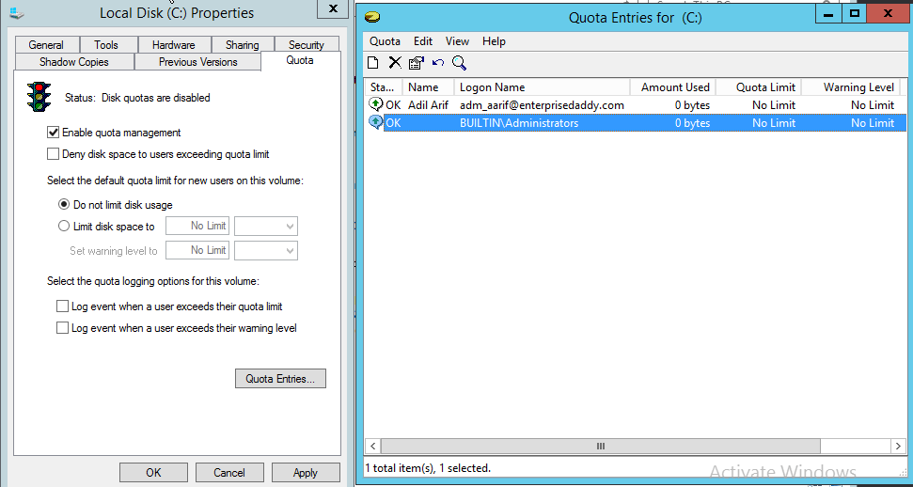Click the Apply button
Viewport: 913px width, 487px height.
(306, 473)
